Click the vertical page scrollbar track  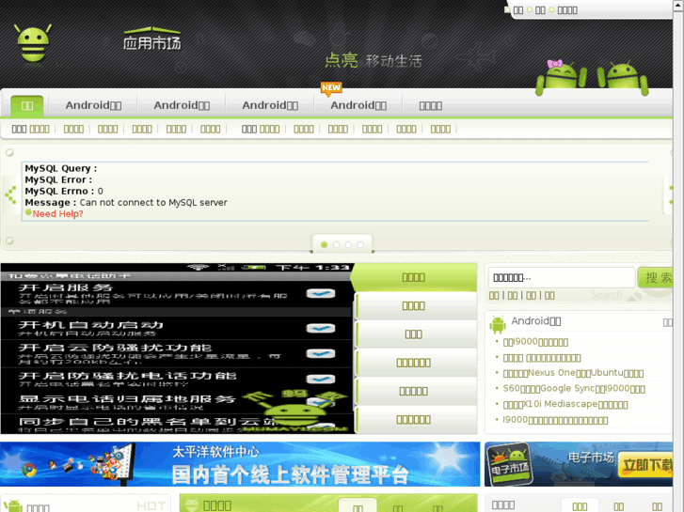[678, 261]
